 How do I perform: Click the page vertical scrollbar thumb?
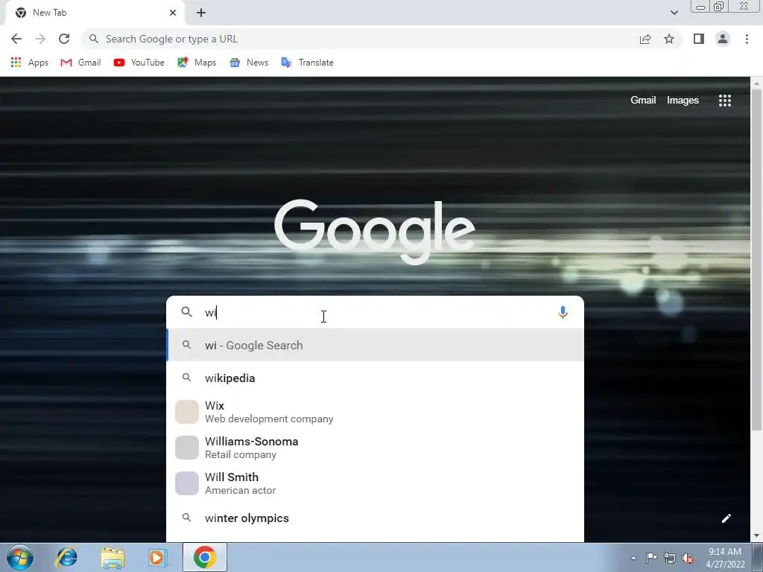(756, 260)
